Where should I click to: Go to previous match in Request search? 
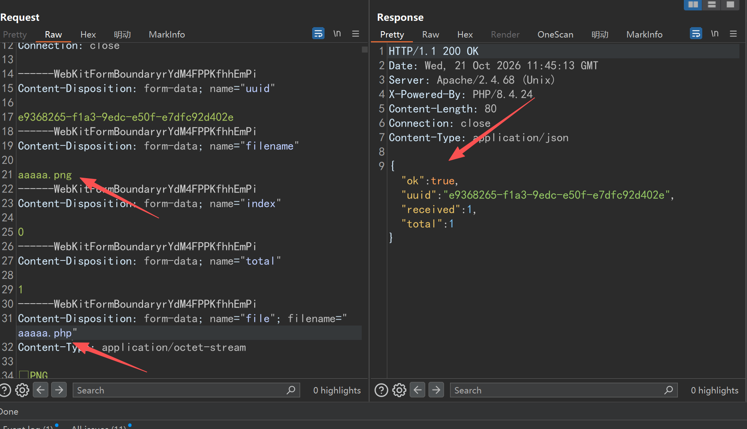coord(40,389)
